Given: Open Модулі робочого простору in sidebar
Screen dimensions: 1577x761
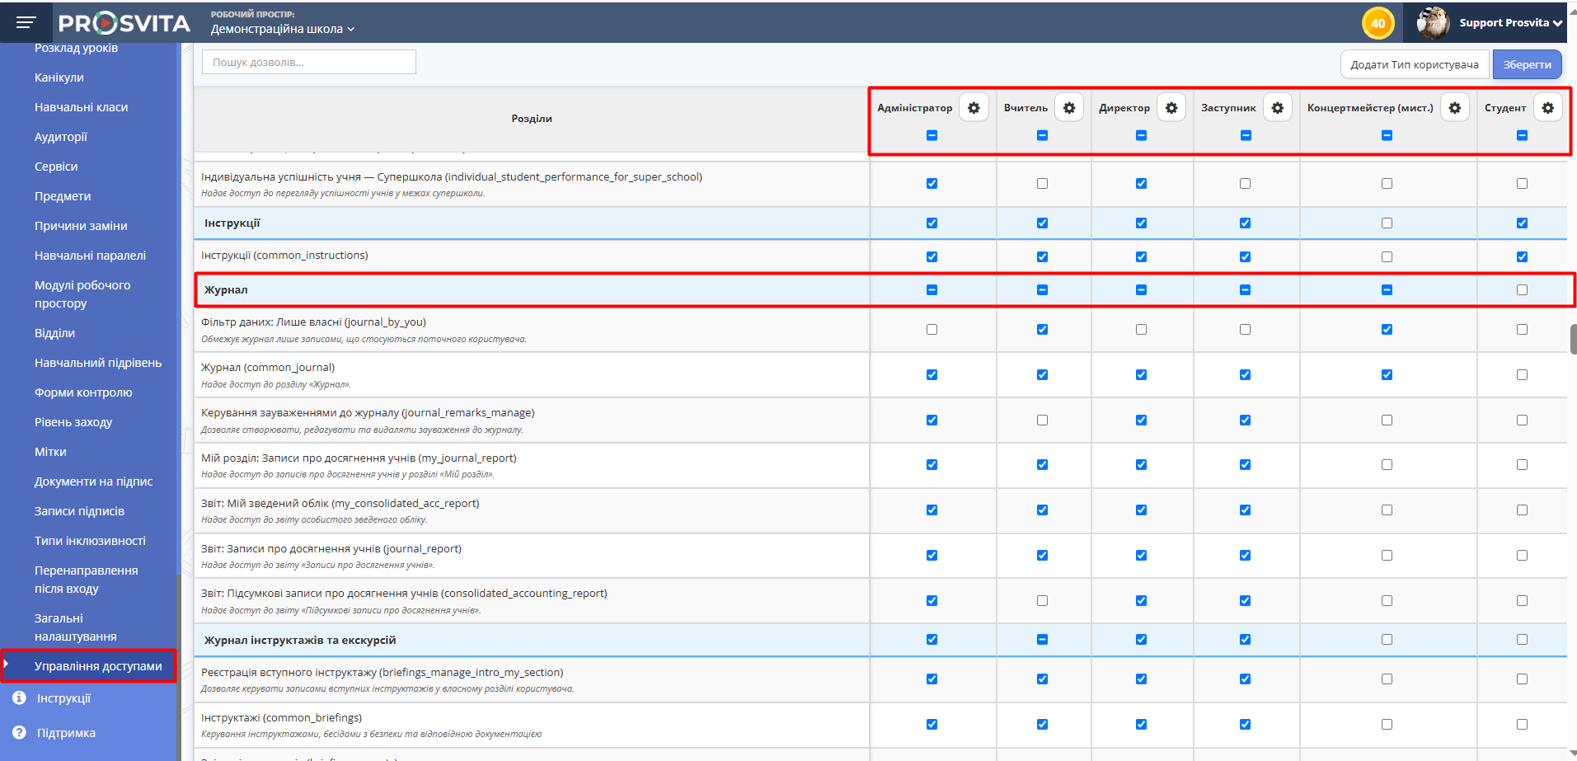Looking at the screenshot, I should point(82,294).
